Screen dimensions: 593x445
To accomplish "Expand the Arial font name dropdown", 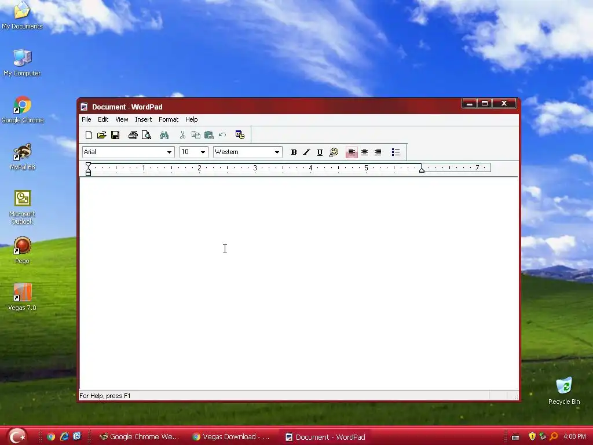I will [169, 152].
